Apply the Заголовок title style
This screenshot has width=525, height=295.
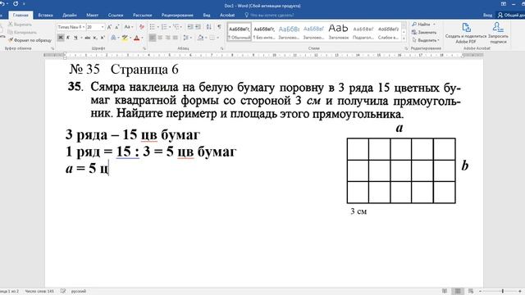(x=339, y=32)
